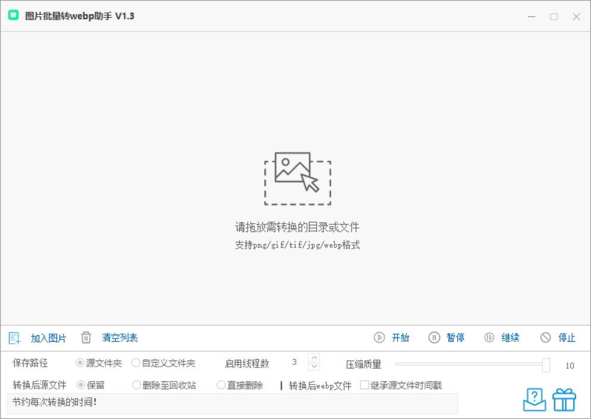Click the status tip text bar

click(232, 403)
